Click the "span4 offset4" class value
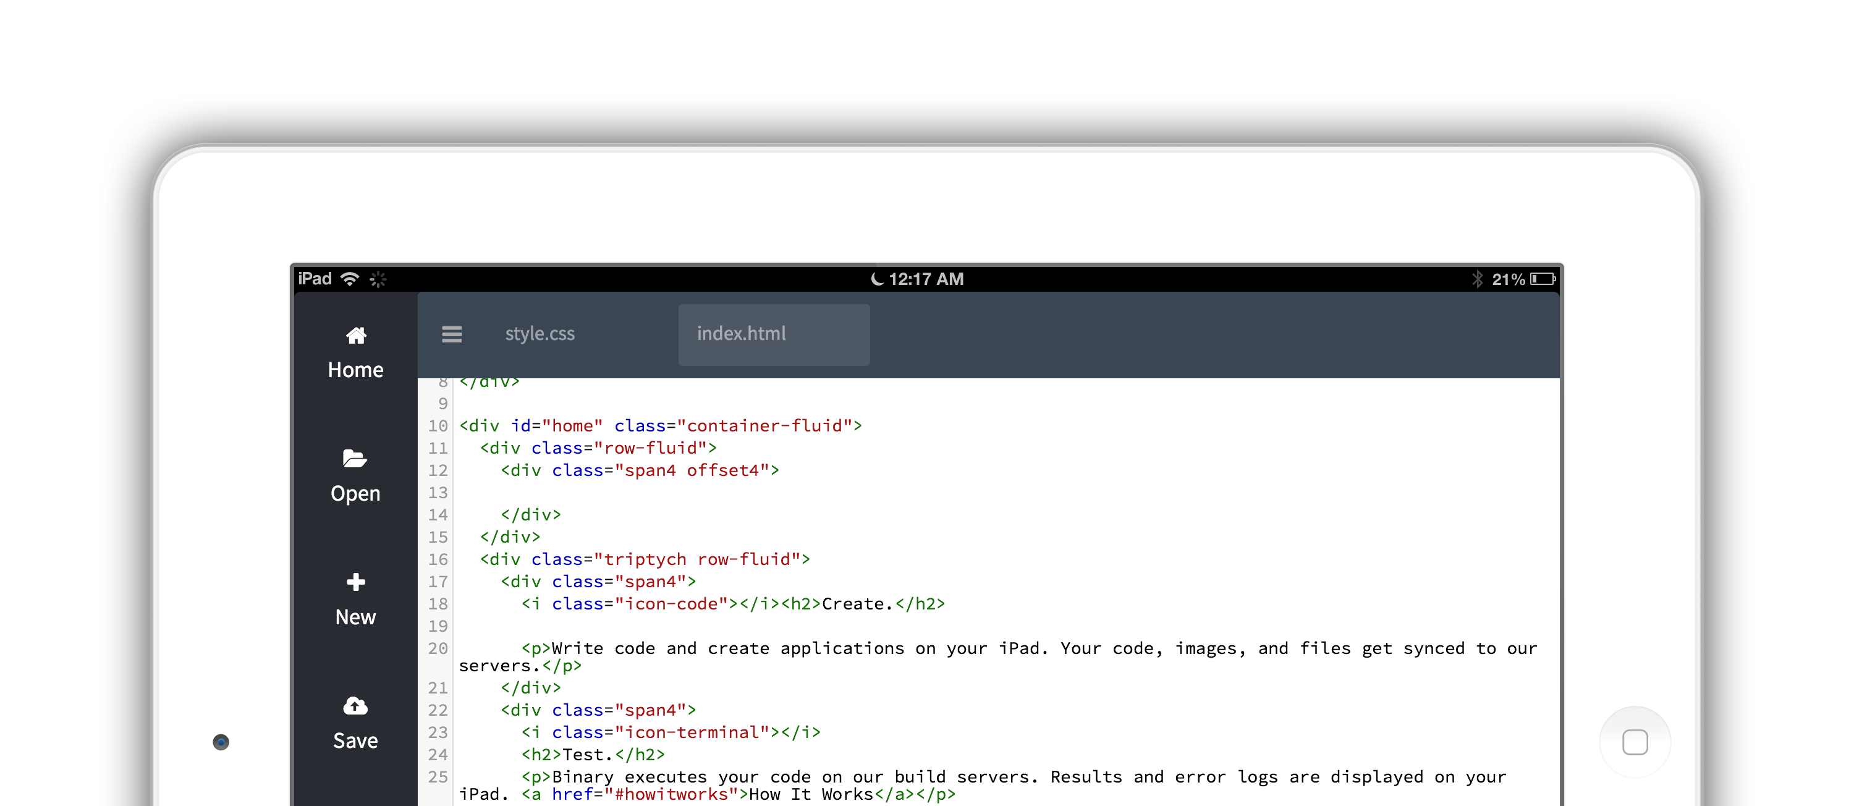The width and height of the screenshot is (1854, 806). [x=692, y=470]
